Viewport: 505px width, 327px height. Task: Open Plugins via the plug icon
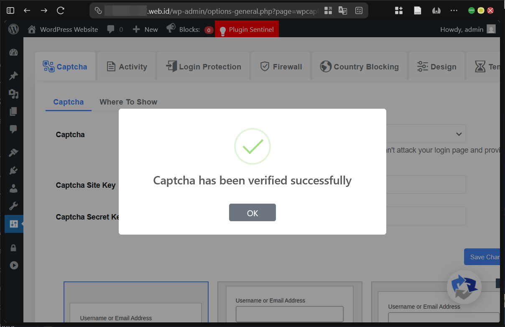point(14,170)
